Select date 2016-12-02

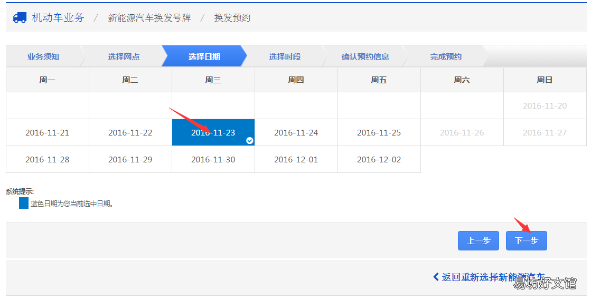[x=379, y=160]
